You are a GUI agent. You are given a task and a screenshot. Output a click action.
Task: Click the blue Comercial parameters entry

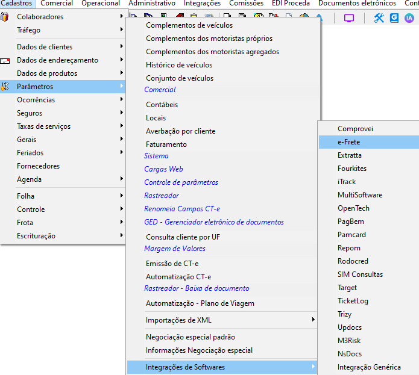pyautogui.click(x=160, y=90)
